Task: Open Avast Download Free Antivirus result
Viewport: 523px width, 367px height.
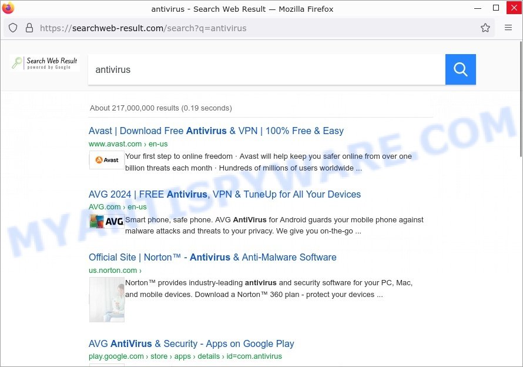Action: pos(216,131)
